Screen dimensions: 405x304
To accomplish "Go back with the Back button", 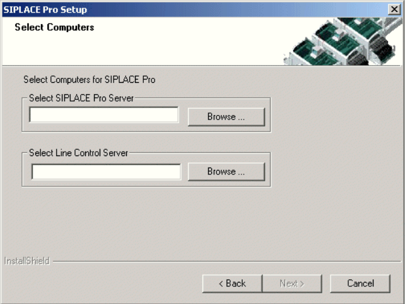I will pos(232,284).
